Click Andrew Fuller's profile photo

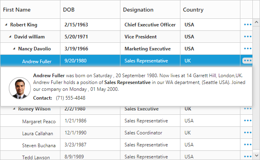[20, 88]
